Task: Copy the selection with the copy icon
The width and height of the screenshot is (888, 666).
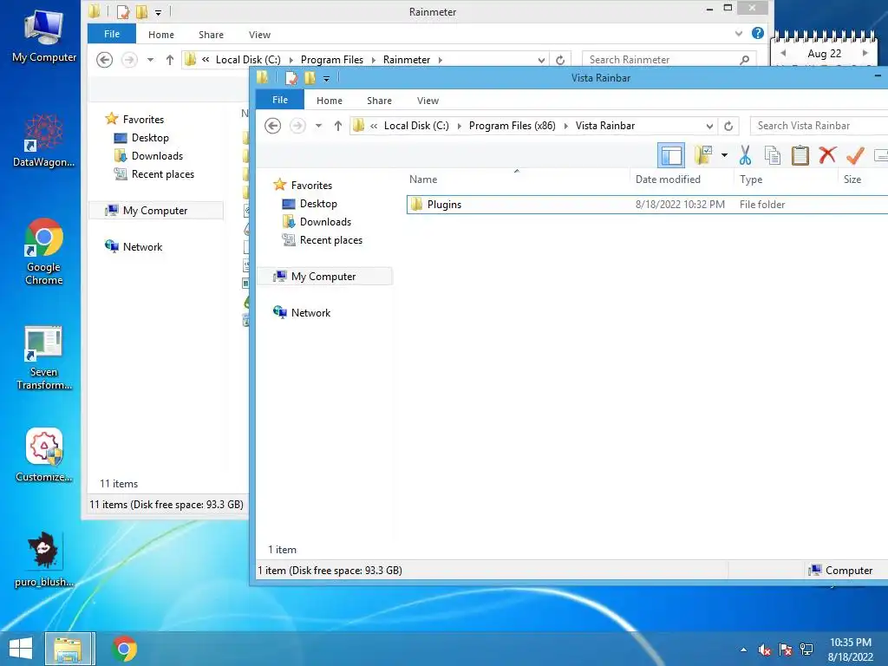Action: click(x=773, y=154)
